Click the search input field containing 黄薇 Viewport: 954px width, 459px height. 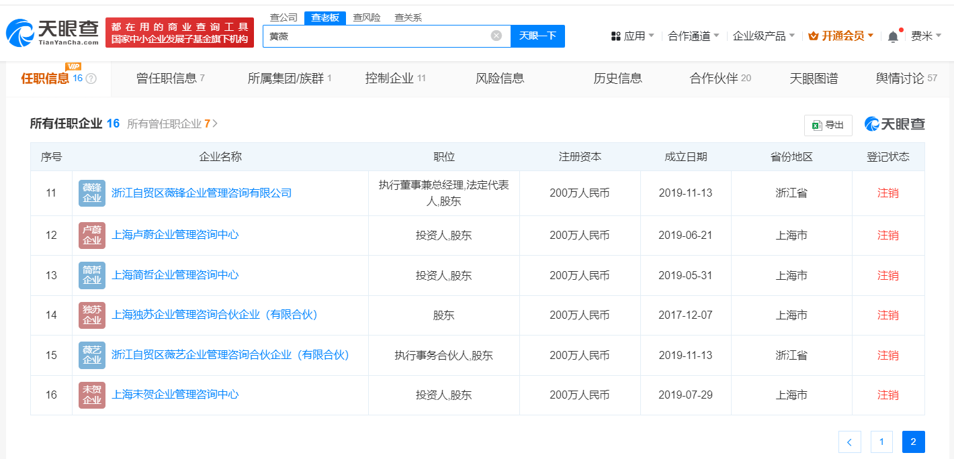[x=376, y=36]
